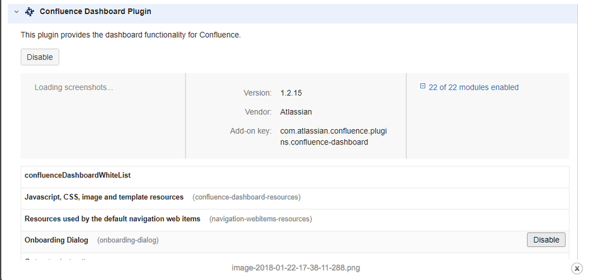
Task: Click the vendor name Atlassian
Action: click(x=296, y=112)
